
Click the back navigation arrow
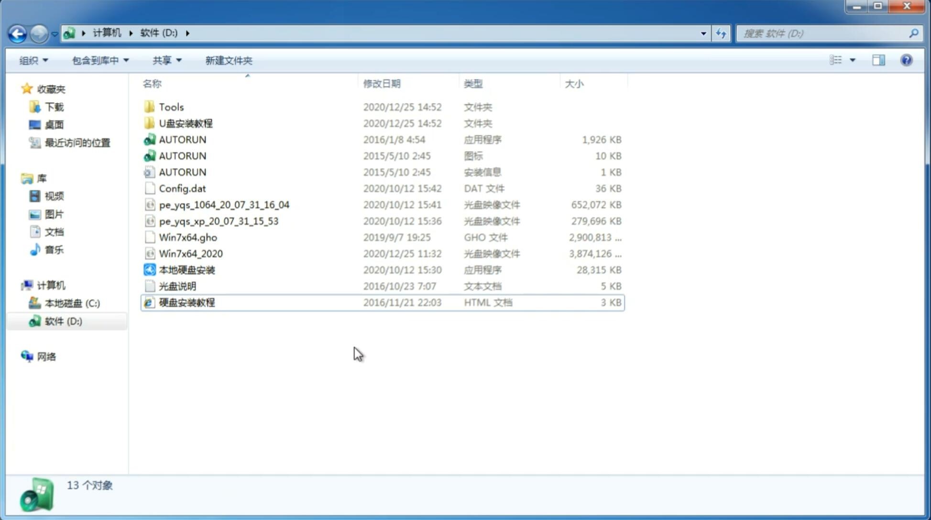pos(17,32)
